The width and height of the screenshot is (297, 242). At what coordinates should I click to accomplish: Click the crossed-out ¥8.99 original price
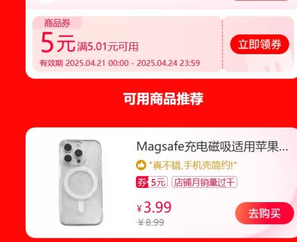click(150, 222)
